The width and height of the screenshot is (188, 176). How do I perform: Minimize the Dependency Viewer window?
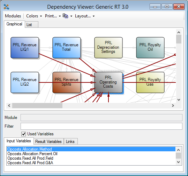tap(155, 7)
